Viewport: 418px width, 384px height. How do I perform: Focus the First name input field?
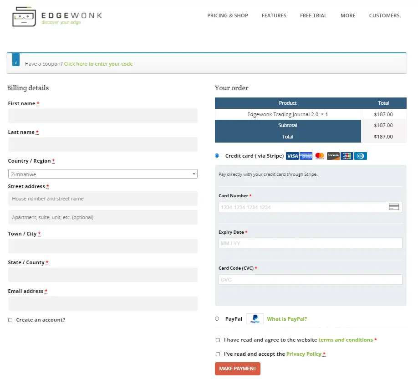tap(102, 116)
